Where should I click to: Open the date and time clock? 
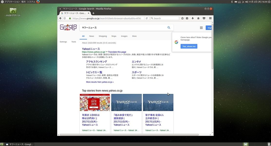(258, 2)
